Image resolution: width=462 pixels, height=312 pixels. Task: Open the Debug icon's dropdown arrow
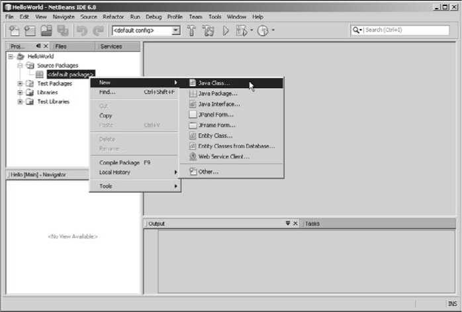(x=252, y=30)
